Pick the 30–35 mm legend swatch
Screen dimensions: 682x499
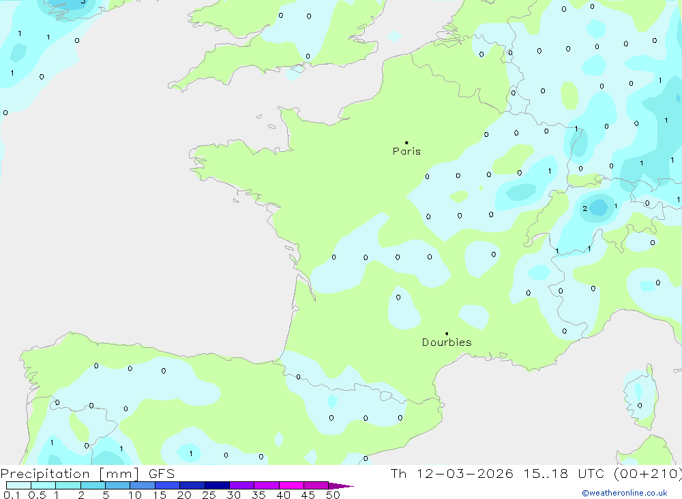pos(242,485)
